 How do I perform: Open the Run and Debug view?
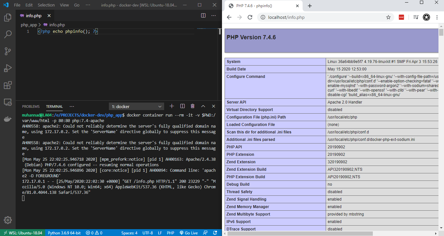pyautogui.click(x=8, y=68)
